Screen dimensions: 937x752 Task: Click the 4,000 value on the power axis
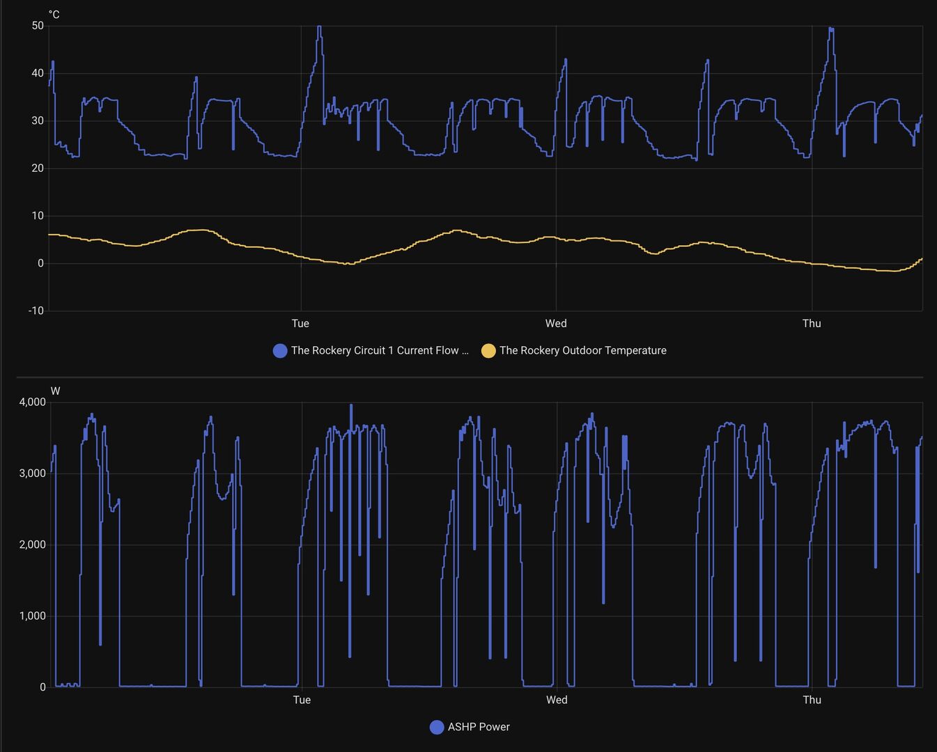click(33, 402)
